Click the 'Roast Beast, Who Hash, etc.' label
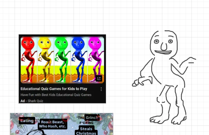The image size is (209, 135). pyautogui.click(x=52, y=124)
